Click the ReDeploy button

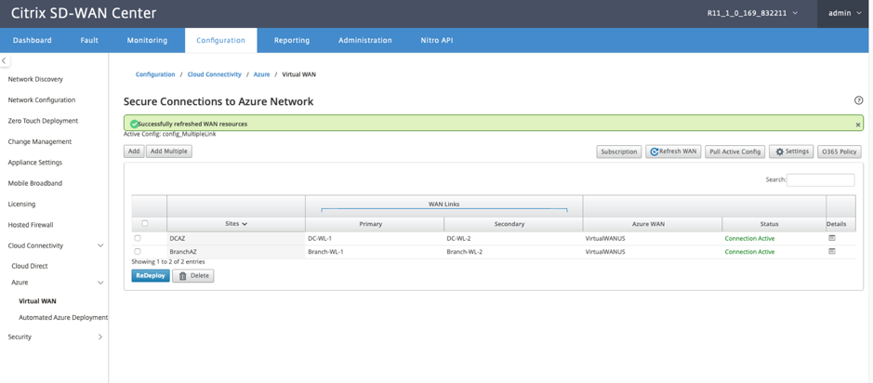[x=151, y=275]
